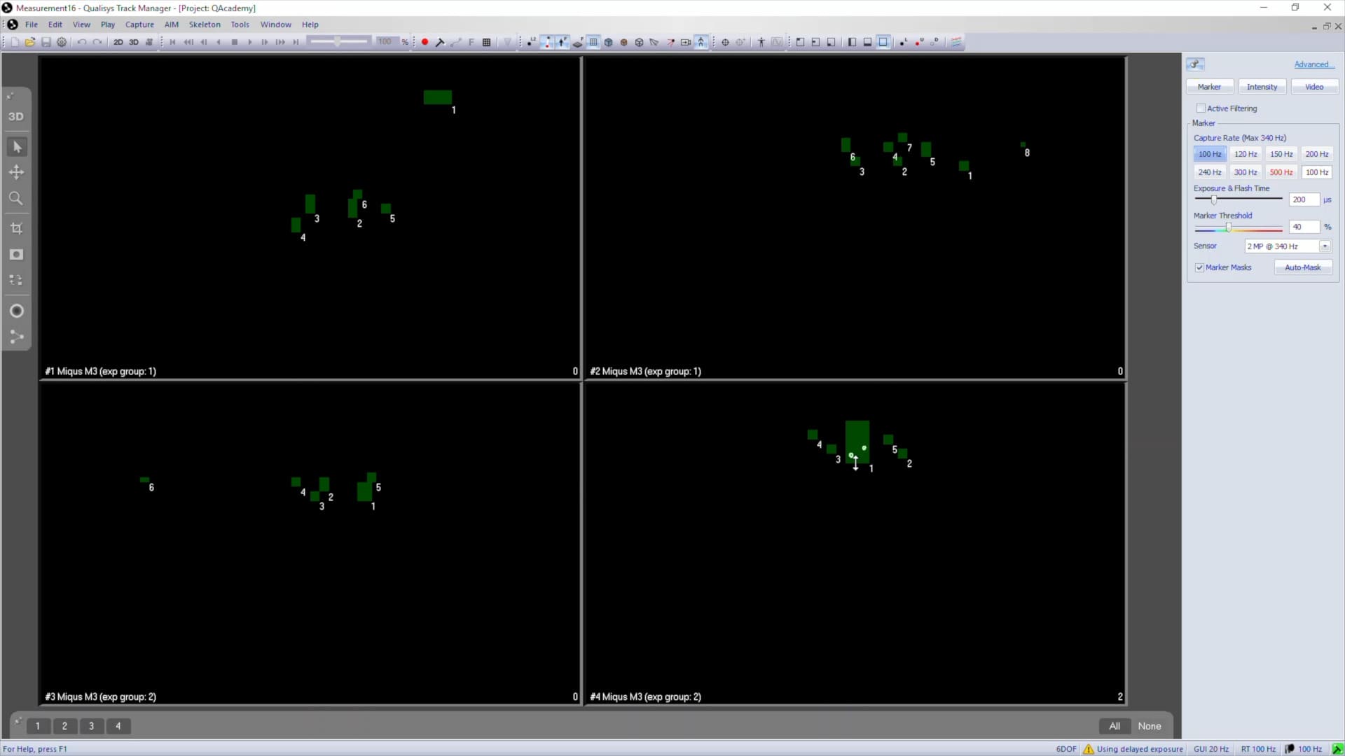
Task: Uncheck the Marker Masks checkbox
Action: click(1199, 267)
